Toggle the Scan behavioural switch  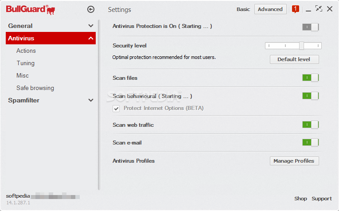tap(311, 96)
